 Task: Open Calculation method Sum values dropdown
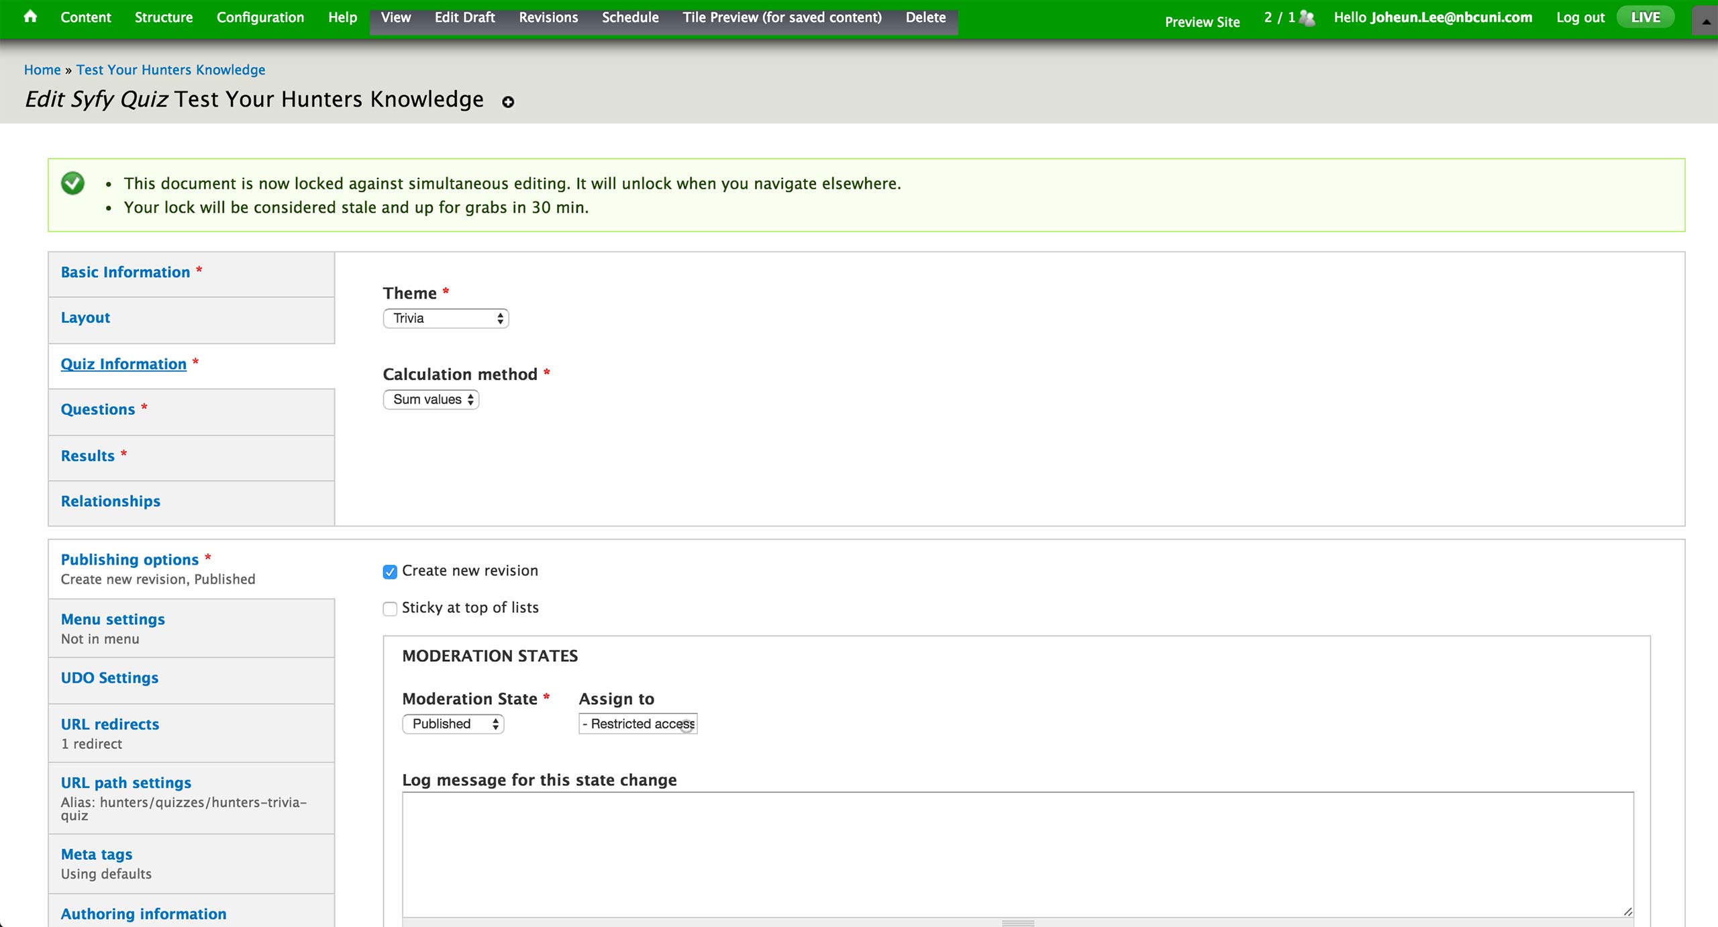[431, 399]
